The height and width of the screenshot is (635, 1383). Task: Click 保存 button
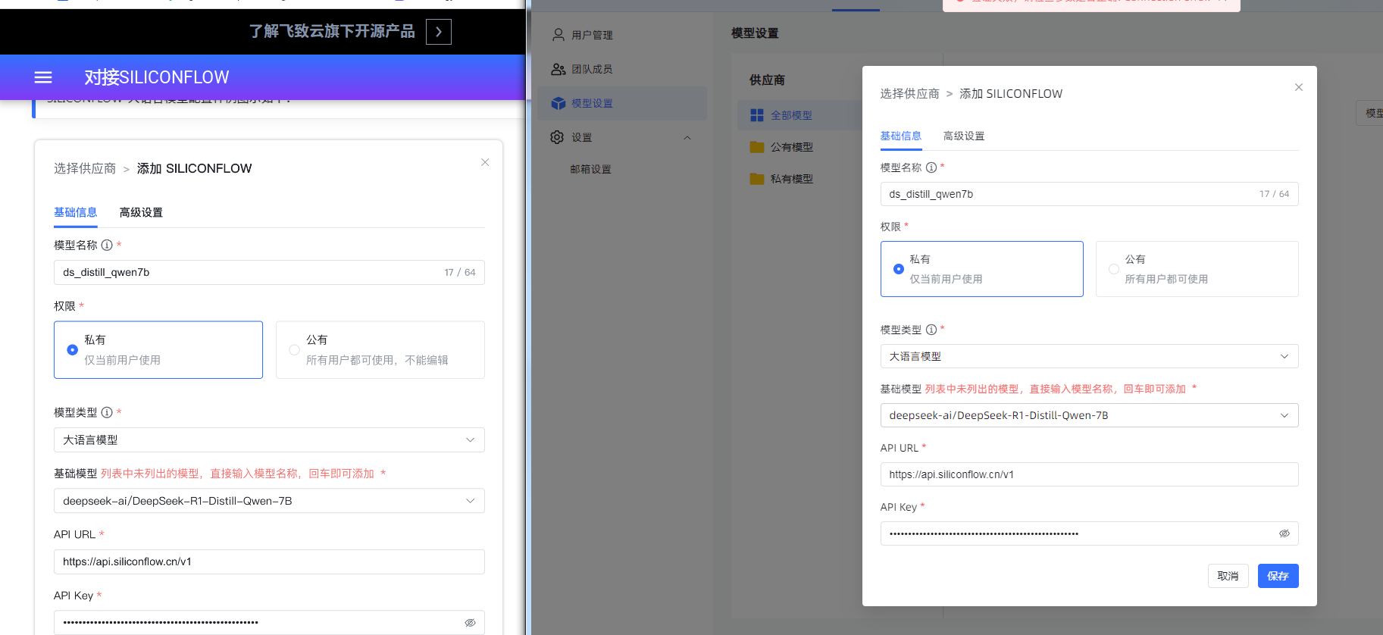point(1278,576)
